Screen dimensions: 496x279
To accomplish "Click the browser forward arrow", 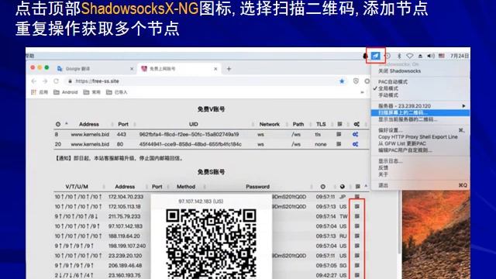I will click(x=45, y=81).
